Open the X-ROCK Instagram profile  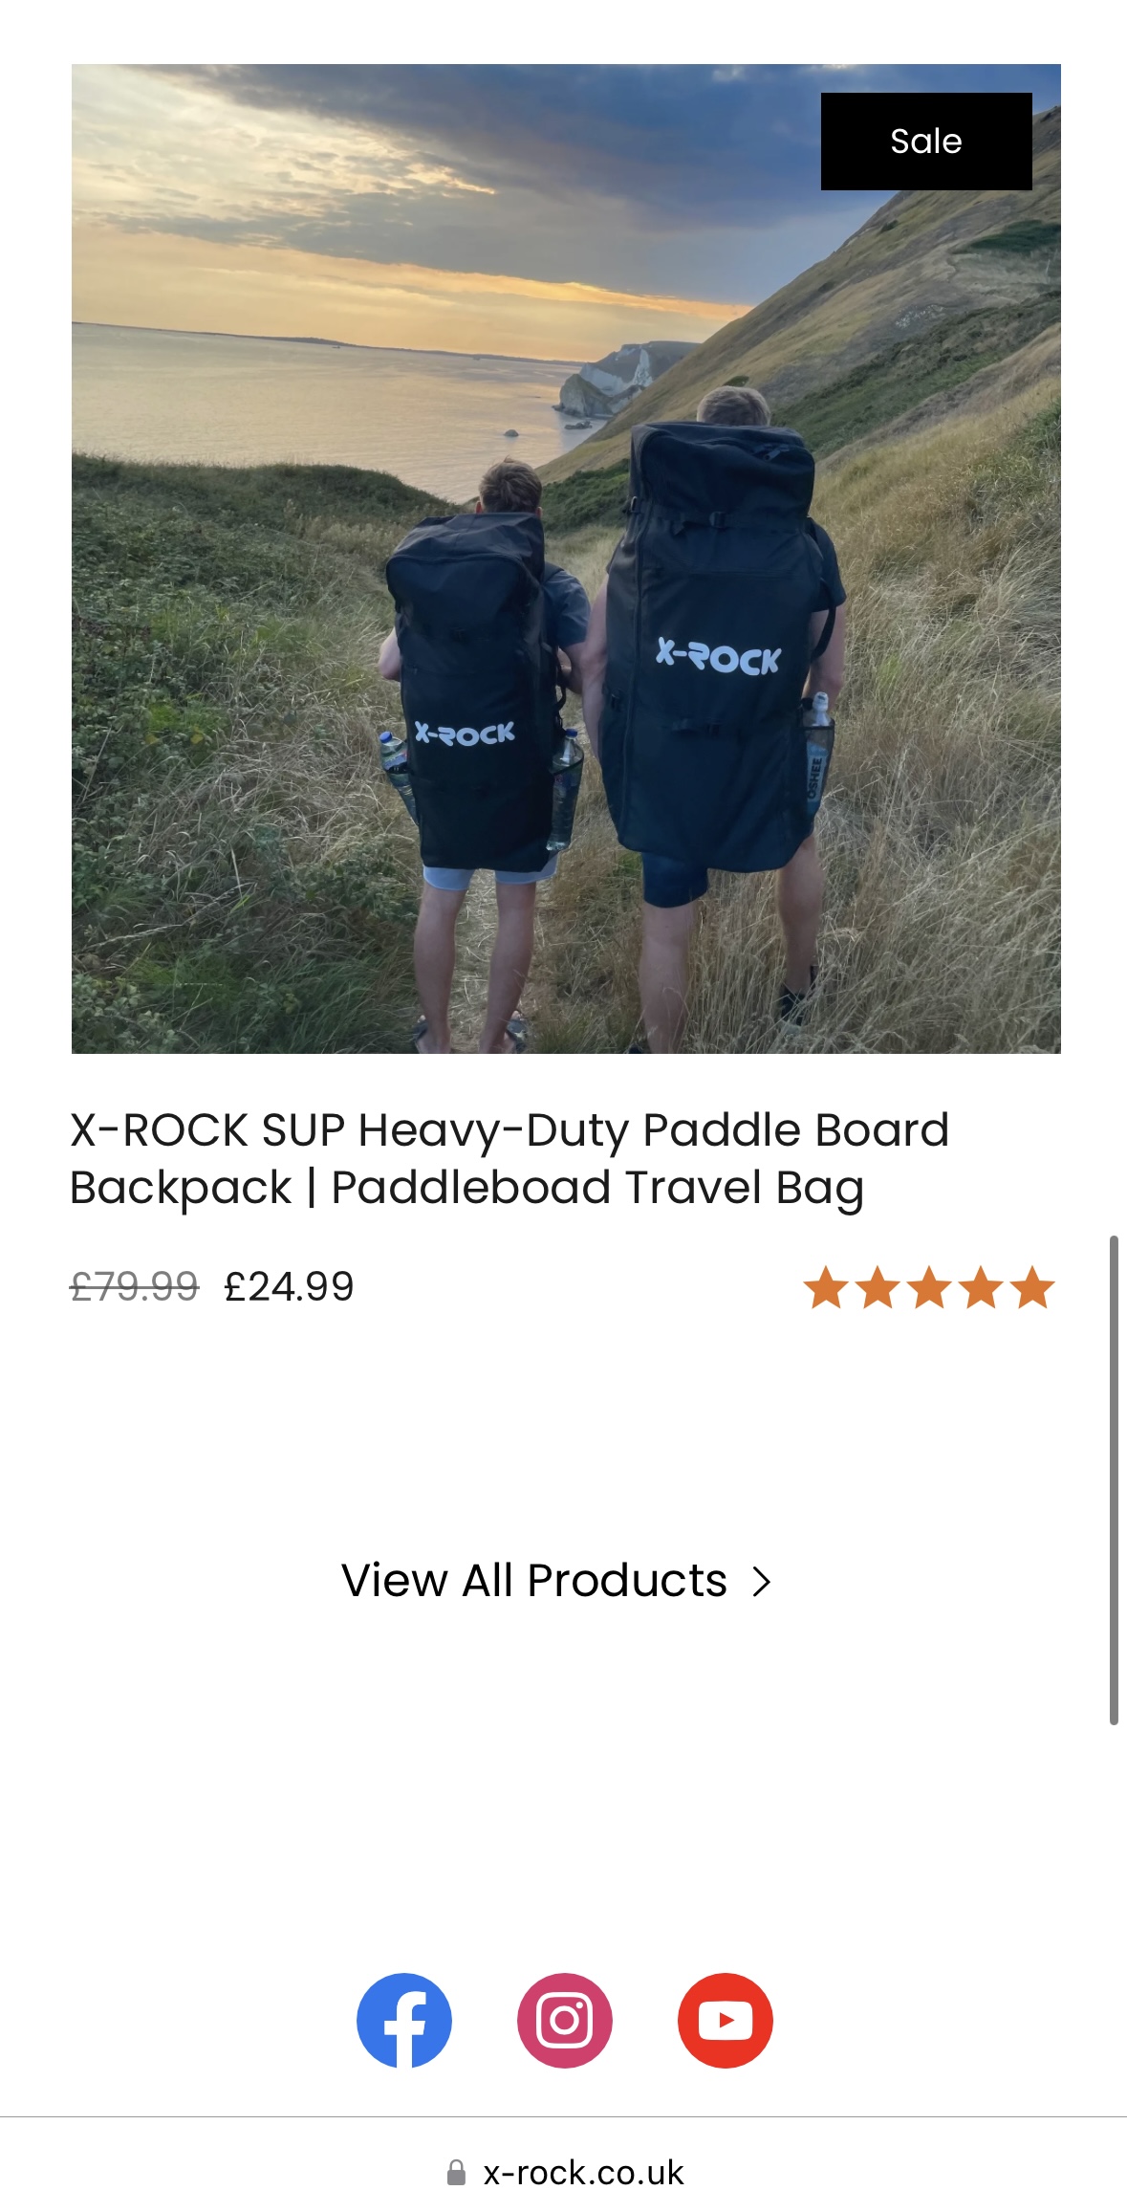pyautogui.click(x=565, y=2020)
